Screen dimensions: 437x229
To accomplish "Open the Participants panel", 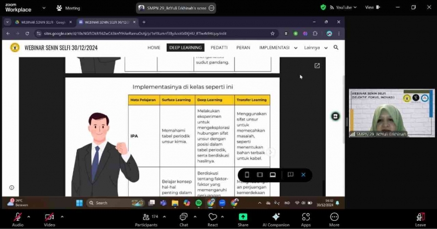I will [x=146, y=220].
